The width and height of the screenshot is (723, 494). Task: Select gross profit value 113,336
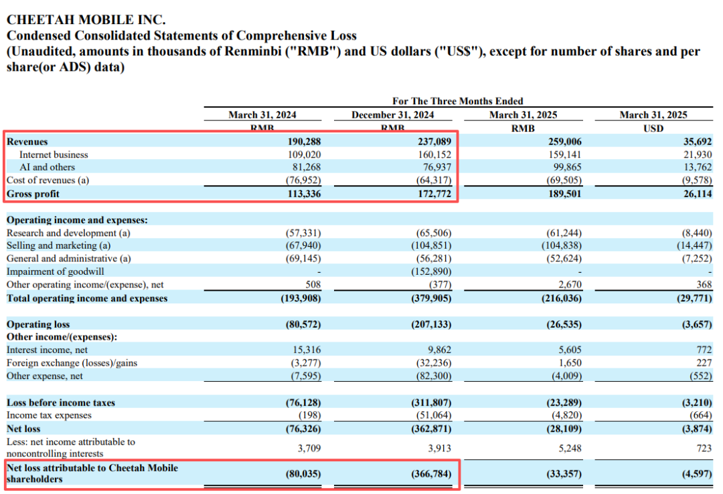coord(304,194)
